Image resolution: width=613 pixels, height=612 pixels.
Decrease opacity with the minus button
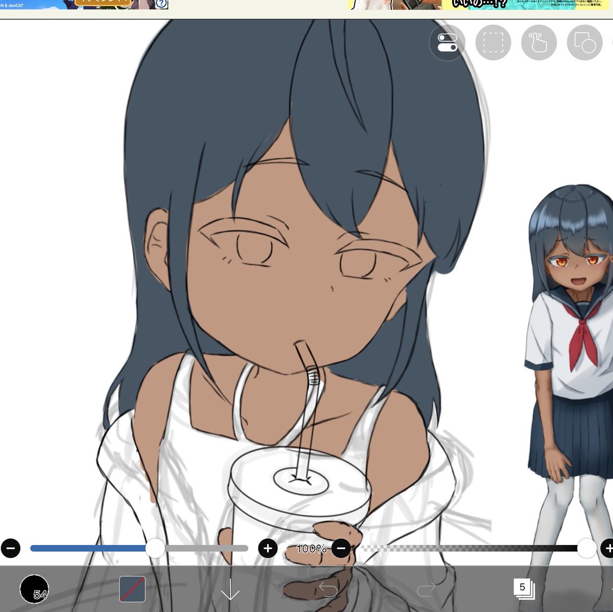[341, 549]
